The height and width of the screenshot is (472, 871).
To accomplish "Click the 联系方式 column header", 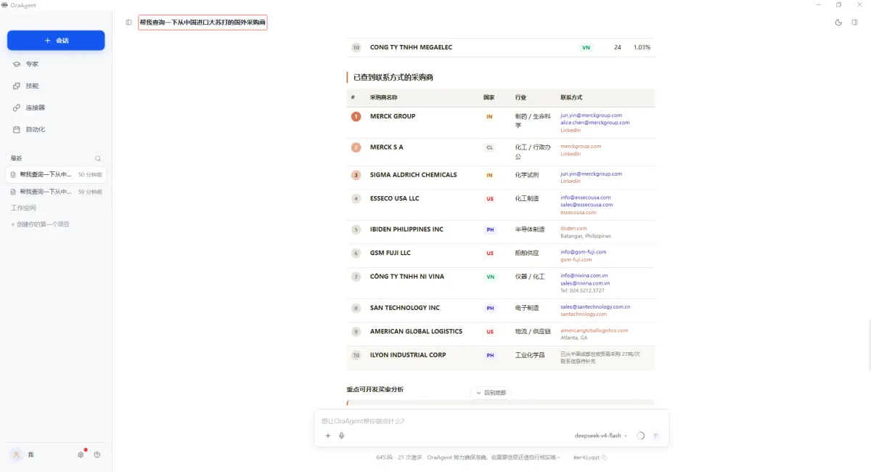I will [571, 97].
